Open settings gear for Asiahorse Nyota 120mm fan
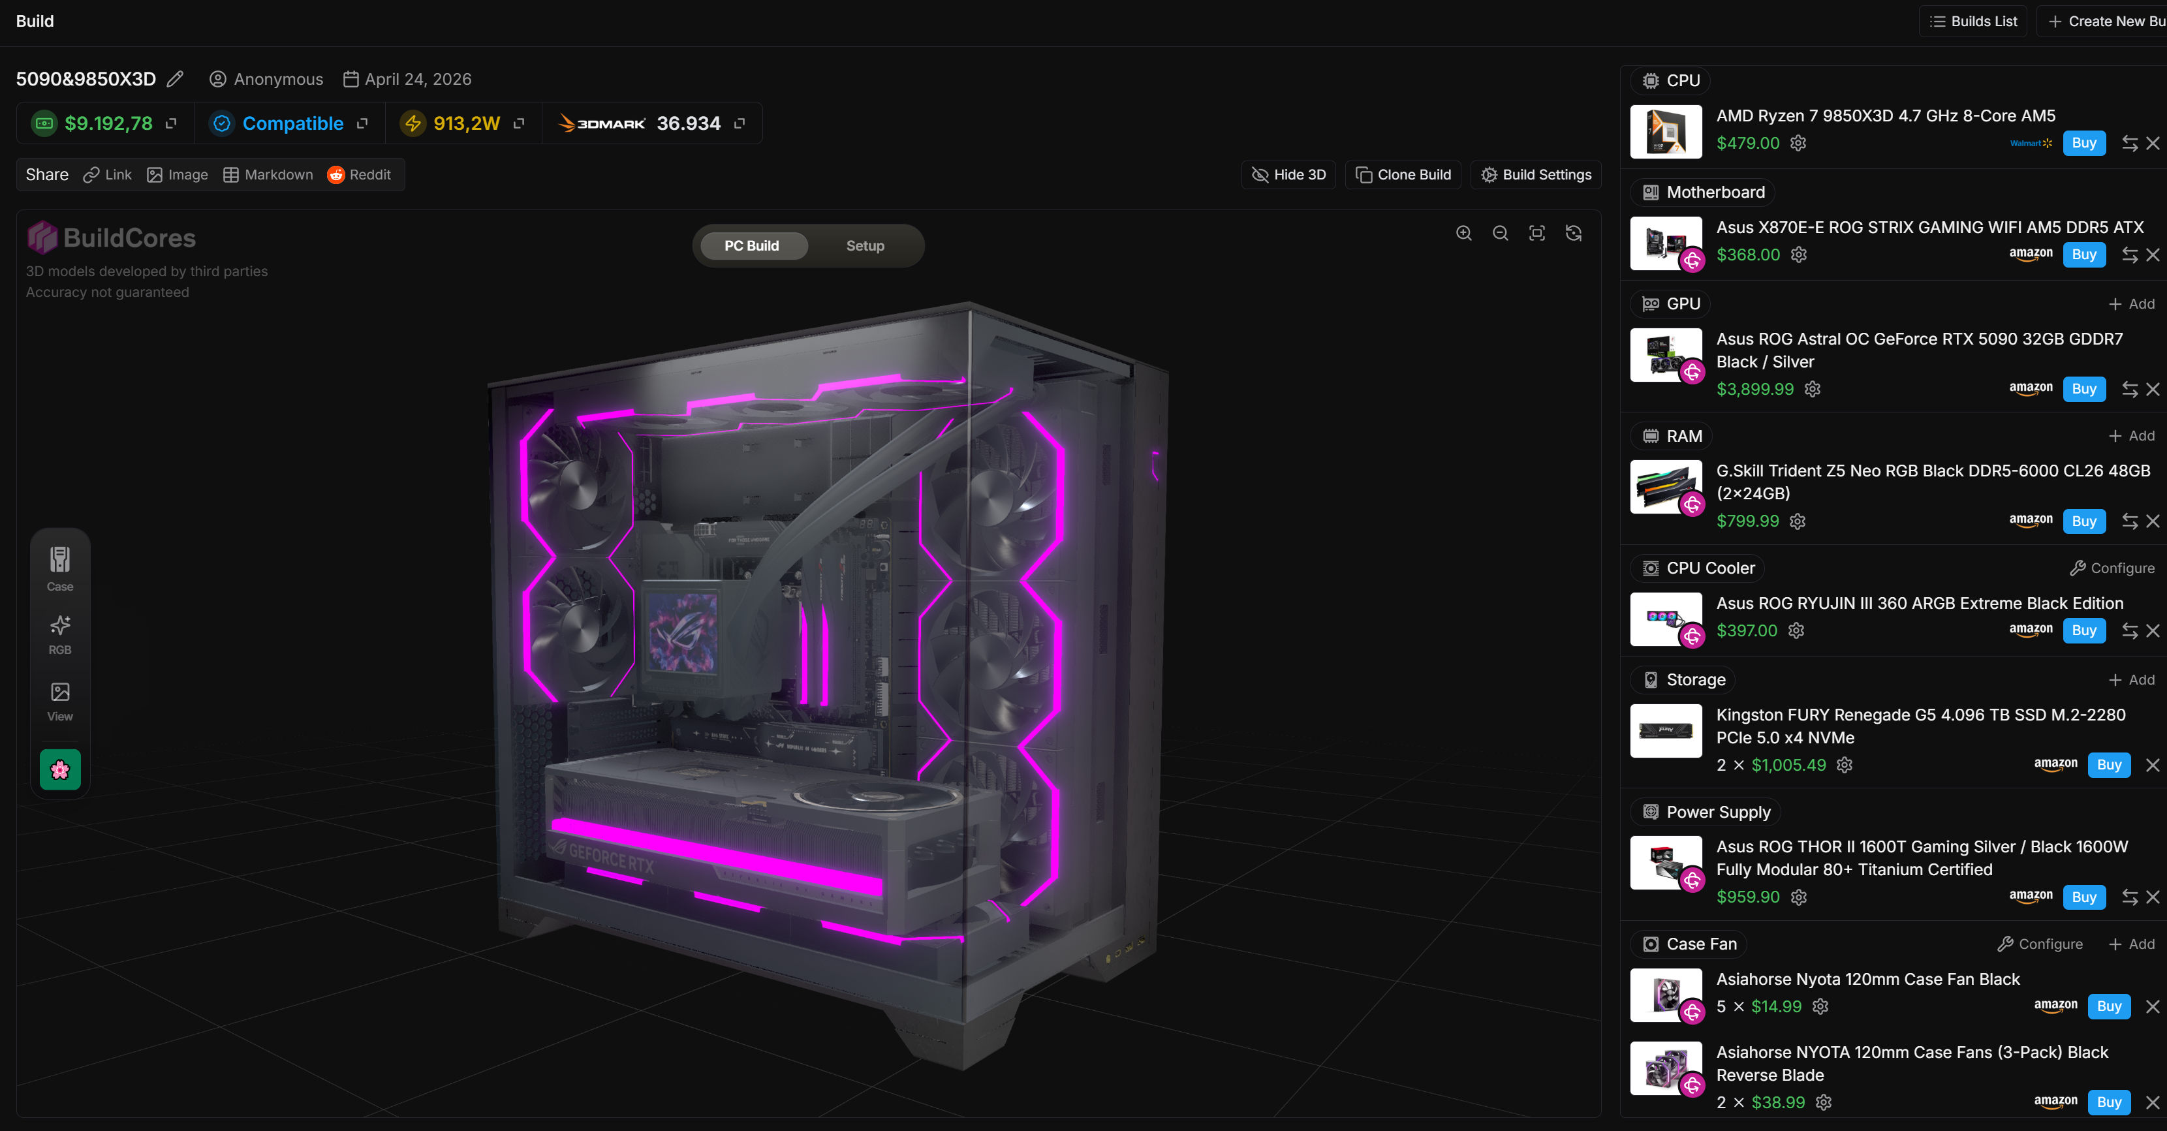This screenshot has width=2167, height=1131. 1820,1006
